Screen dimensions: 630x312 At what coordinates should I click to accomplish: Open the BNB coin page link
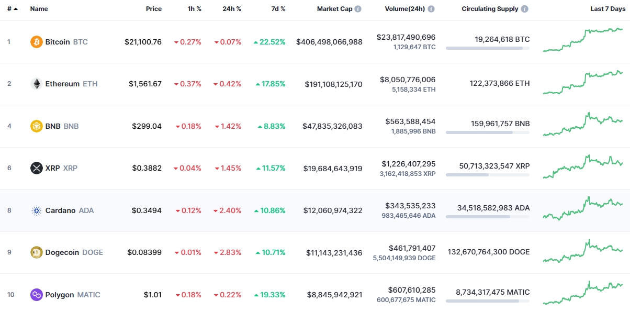point(62,126)
